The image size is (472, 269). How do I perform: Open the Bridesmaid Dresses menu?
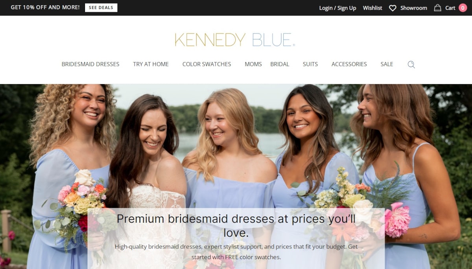tap(90, 64)
